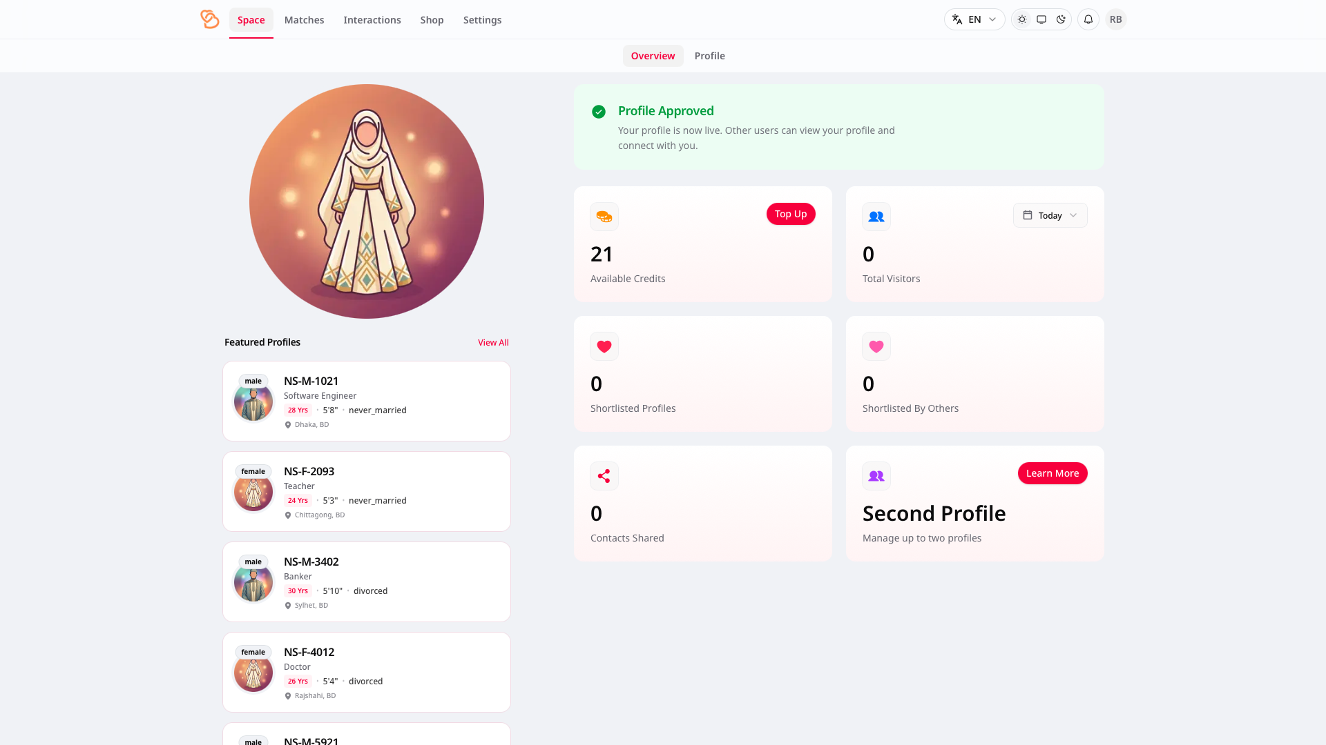This screenshot has width=1326, height=745.
Task: Open the EN language dropdown
Action: 974,19
